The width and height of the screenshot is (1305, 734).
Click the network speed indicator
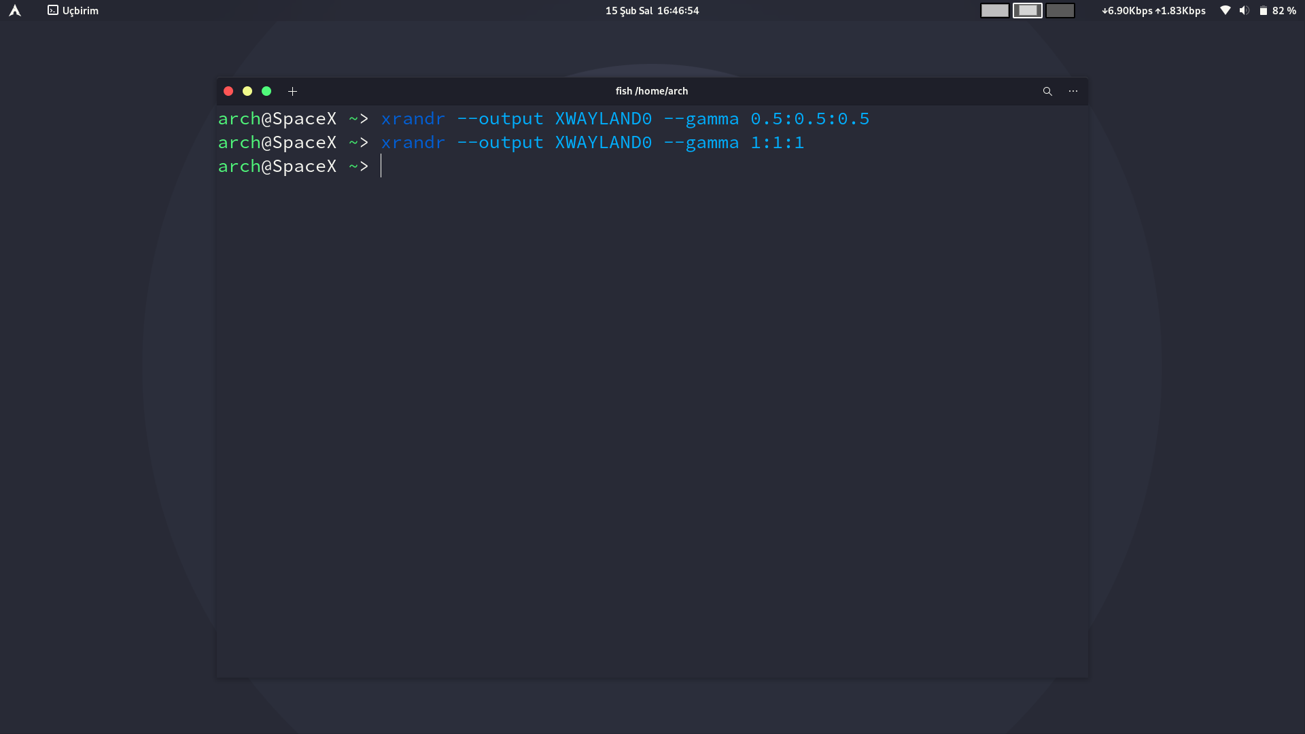(x=1153, y=10)
